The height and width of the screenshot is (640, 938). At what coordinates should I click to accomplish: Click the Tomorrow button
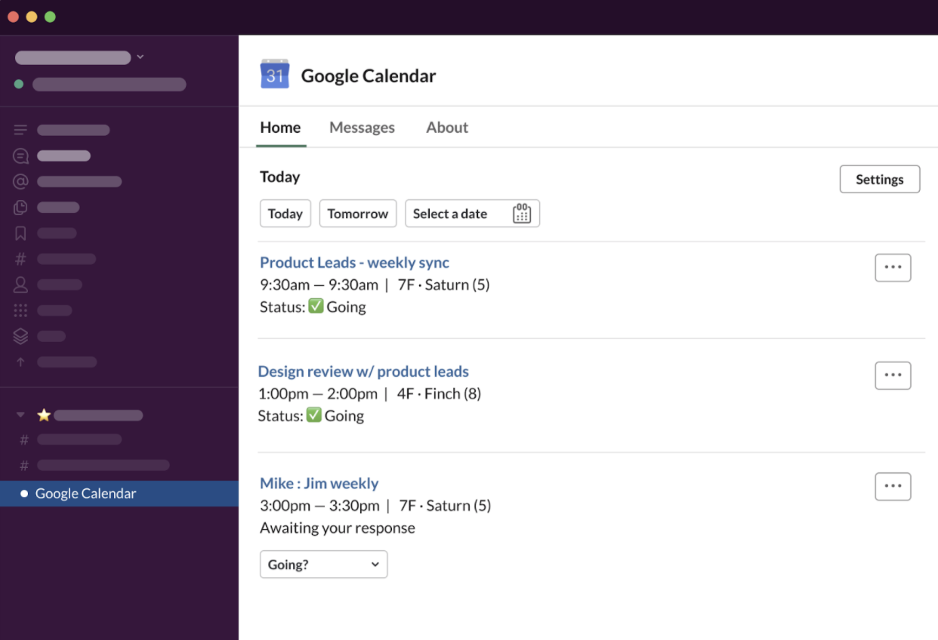(x=357, y=214)
